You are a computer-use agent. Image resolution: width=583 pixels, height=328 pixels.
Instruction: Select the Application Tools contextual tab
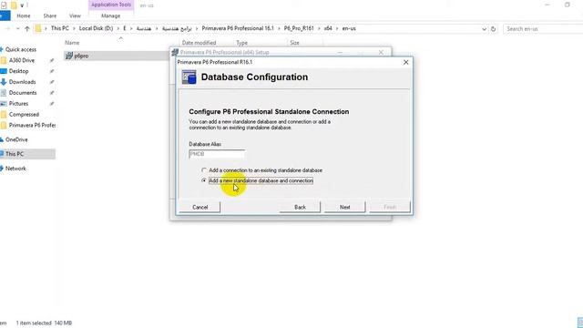111,5
